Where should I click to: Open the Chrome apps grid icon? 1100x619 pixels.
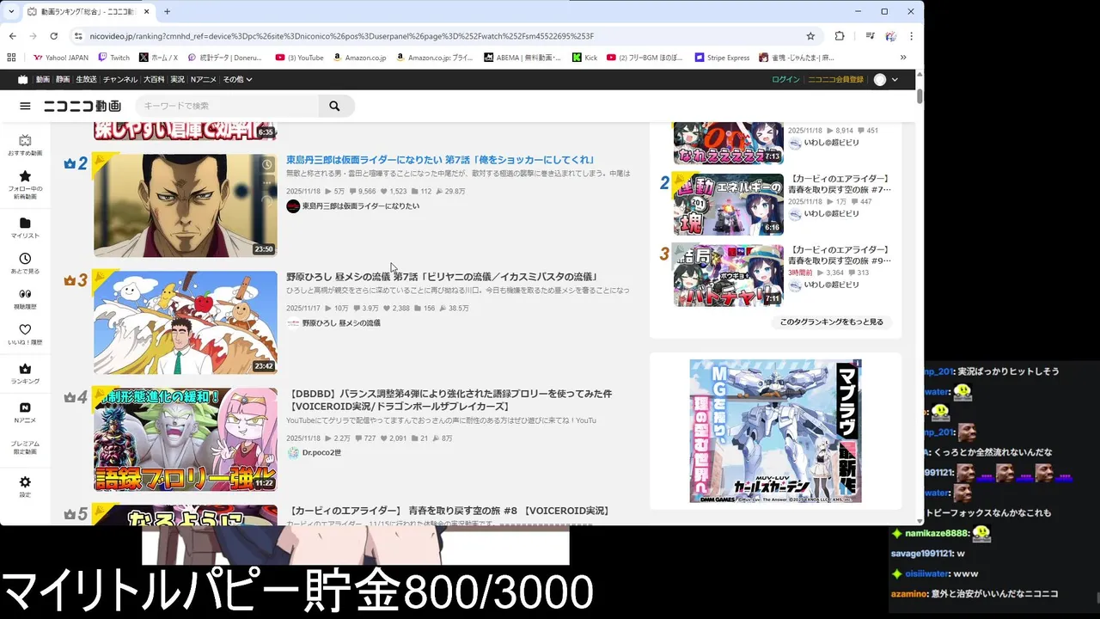click(x=11, y=58)
